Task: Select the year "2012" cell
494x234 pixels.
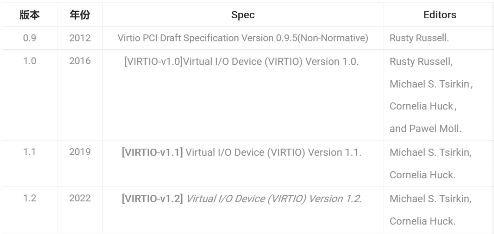Action: pos(80,38)
